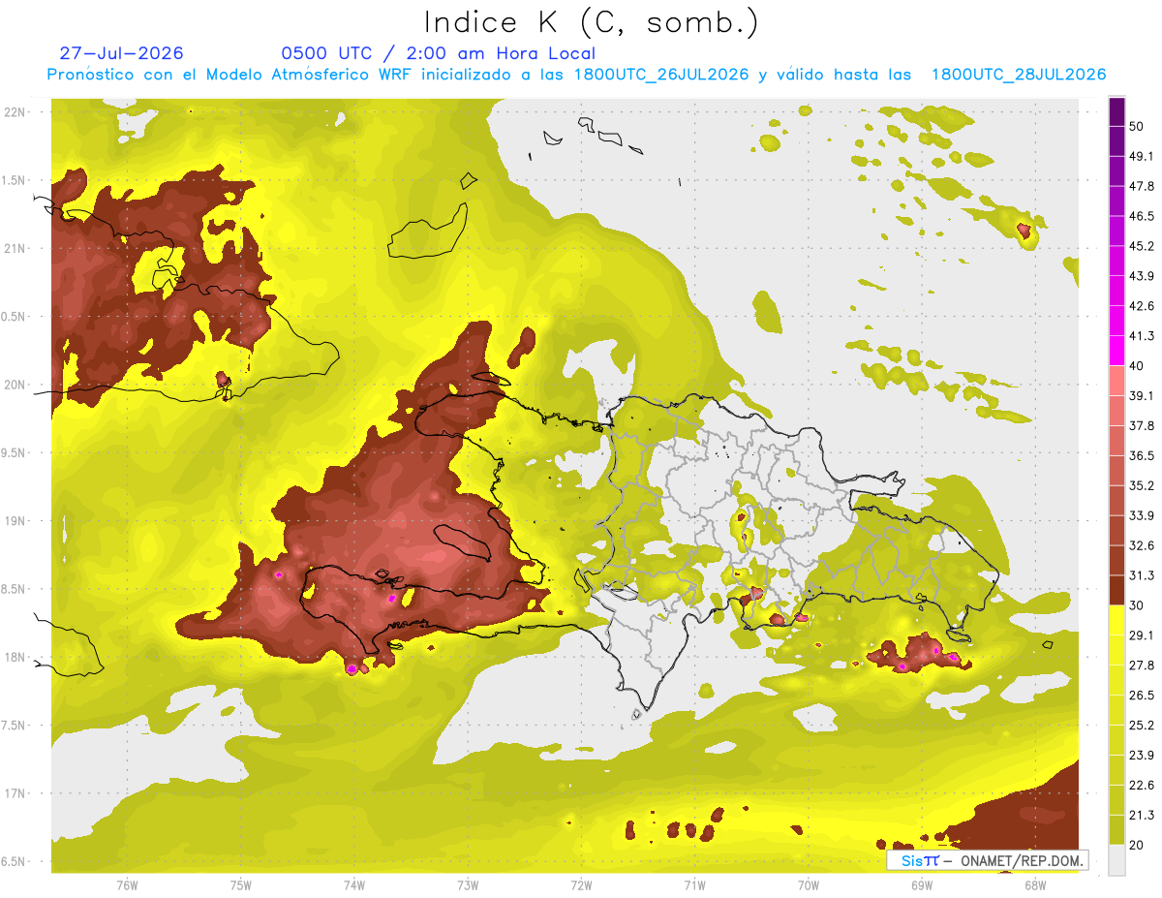Screen dimensions: 1162x898
Task: Click the latitude axis label "21N"
Action: (15, 248)
